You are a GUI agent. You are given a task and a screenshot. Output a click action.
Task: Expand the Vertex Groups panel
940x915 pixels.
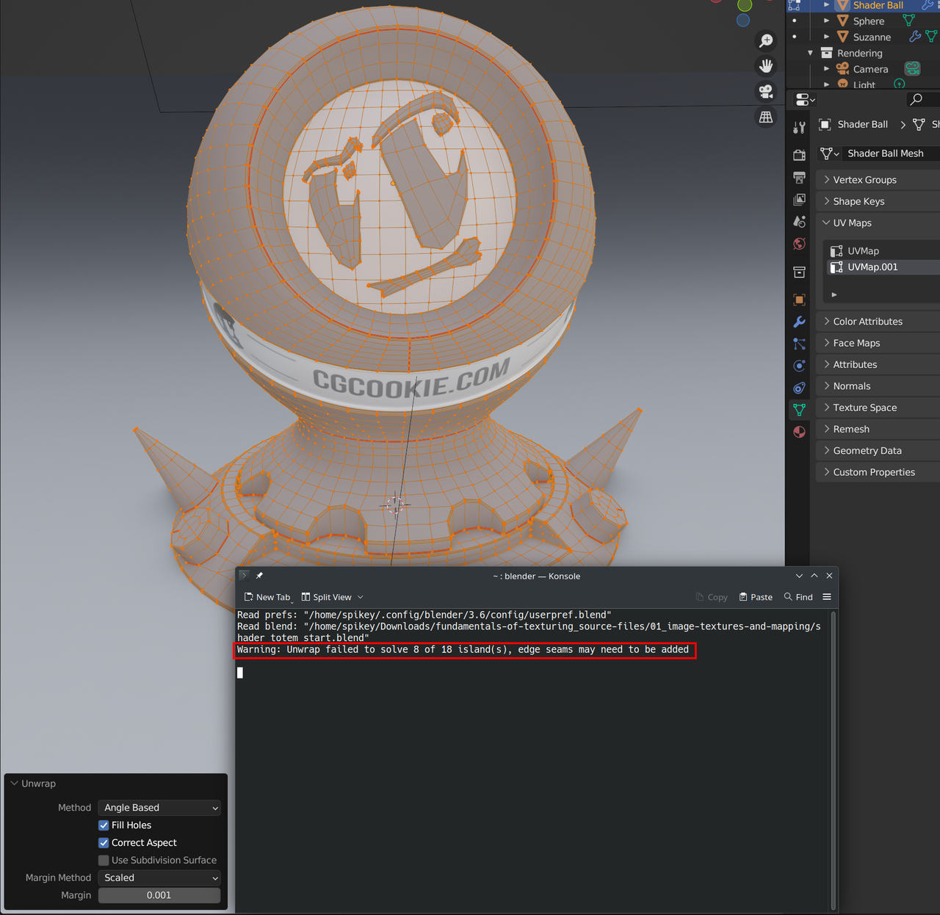827,180
